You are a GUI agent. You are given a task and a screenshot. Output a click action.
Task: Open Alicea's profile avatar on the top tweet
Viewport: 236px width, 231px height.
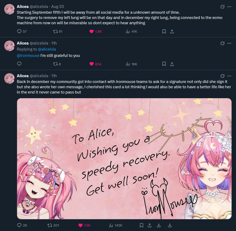tap(9, 9)
